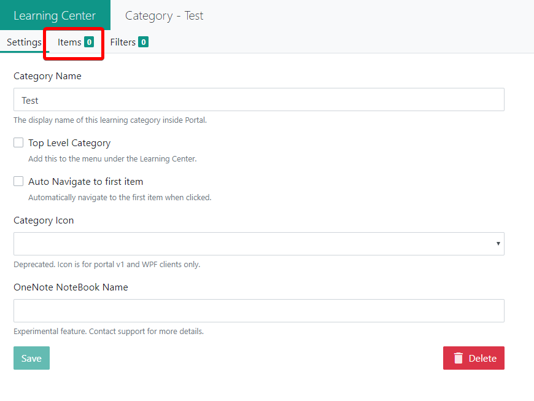Viewport: 534px width, 401px height.
Task: Click the 'Top Level Category' label
Action: [69, 143]
